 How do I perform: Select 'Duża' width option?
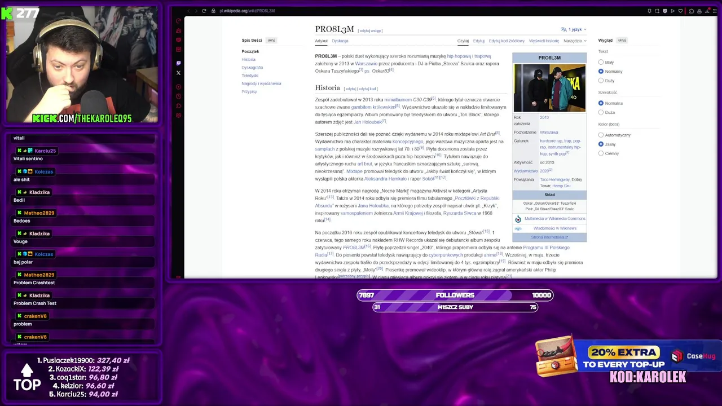coord(601,112)
